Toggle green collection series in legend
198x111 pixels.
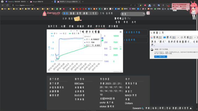(x=74, y=34)
